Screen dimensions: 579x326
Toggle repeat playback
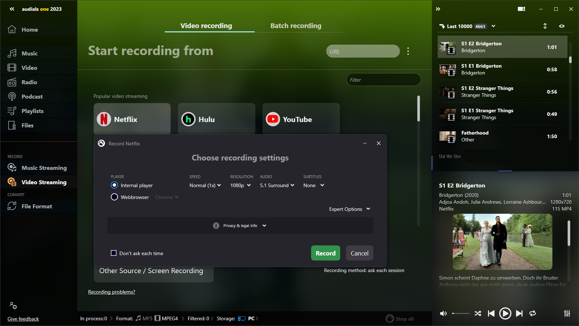click(533, 313)
